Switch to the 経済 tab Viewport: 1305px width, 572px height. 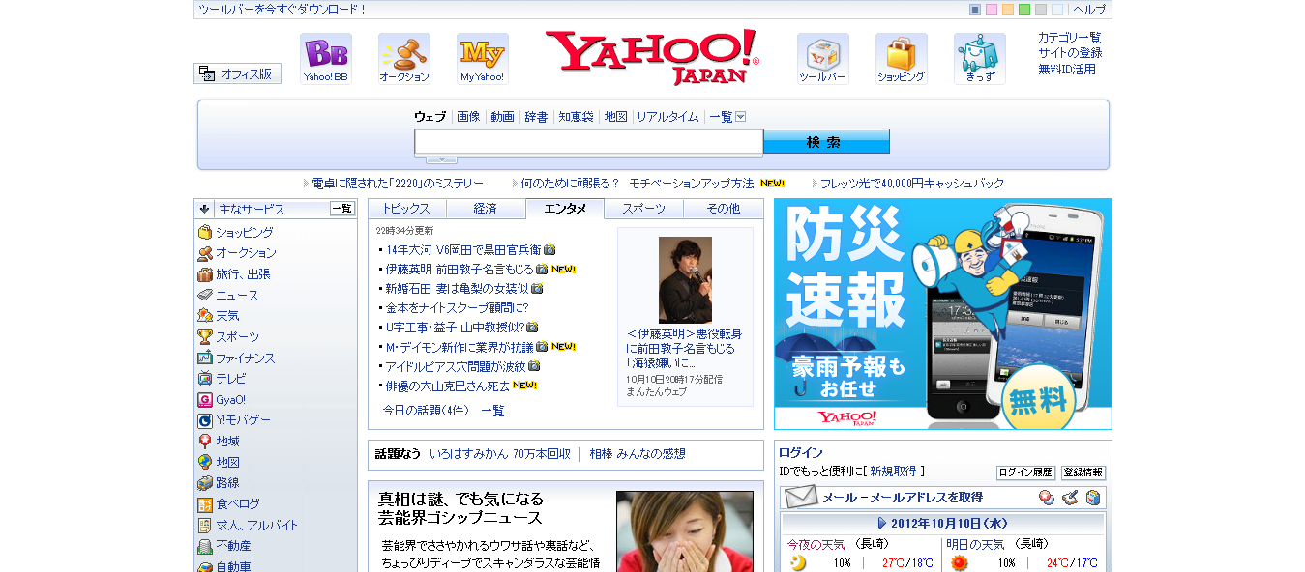[486, 209]
